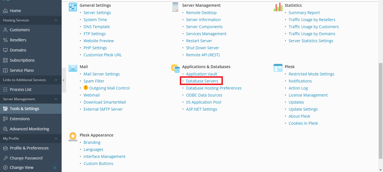Image resolution: width=383 pixels, height=172 pixels.
Task: Open the Restricted Mode Settings link
Action: tap(311, 74)
